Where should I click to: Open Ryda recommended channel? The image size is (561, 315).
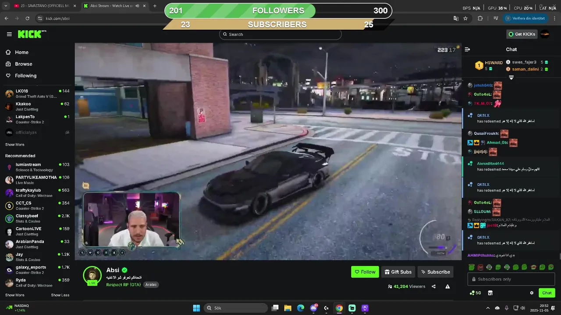click(37, 283)
